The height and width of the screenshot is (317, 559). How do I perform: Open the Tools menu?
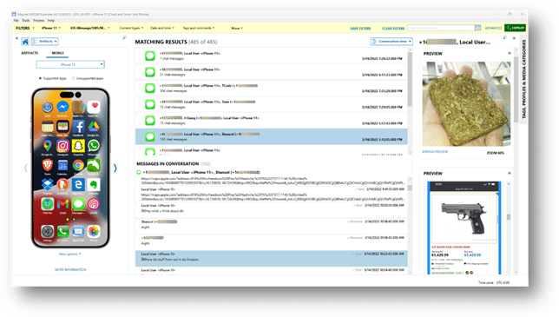click(x=26, y=20)
